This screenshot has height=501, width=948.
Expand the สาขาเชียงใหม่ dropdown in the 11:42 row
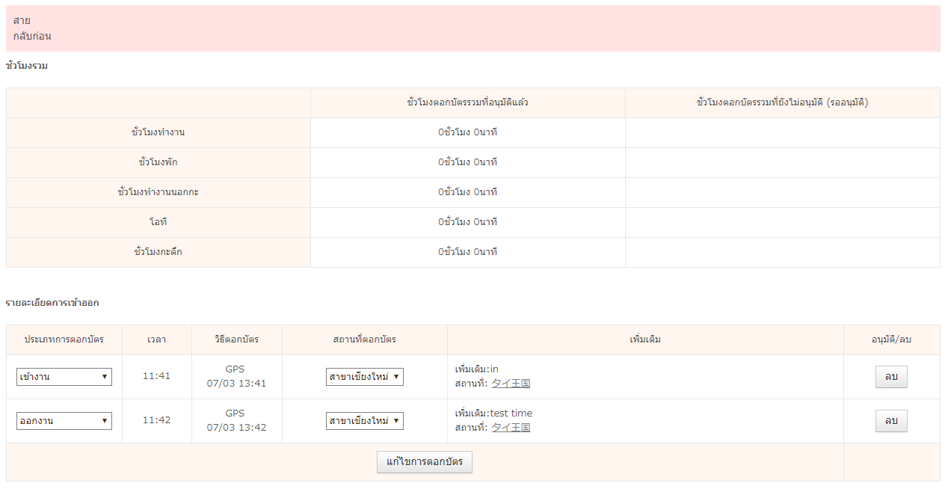[x=365, y=421]
